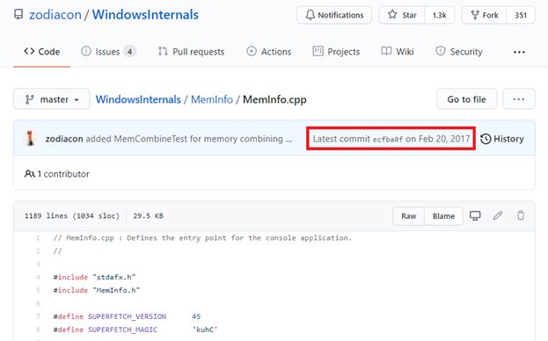The width and height of the screenshot is (548, 341).
Task: Switch to the Issues tab
Action: tap(108, 52)
